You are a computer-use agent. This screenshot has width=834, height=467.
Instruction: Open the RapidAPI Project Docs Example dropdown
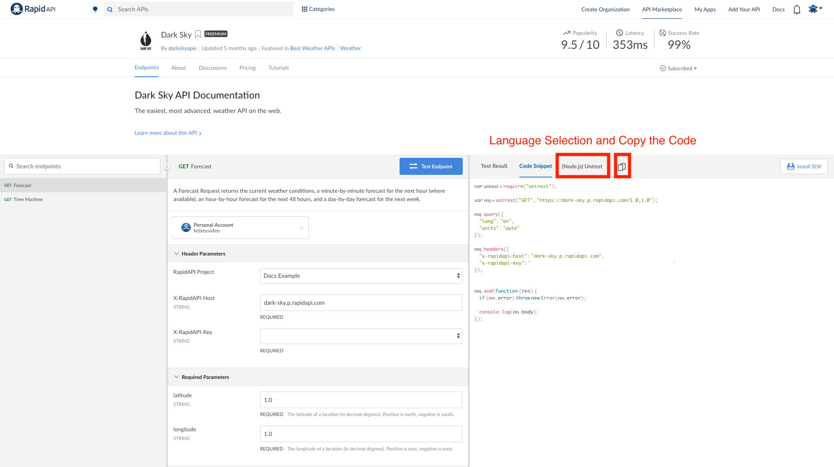pyautogui.click(x=361, y=276)
